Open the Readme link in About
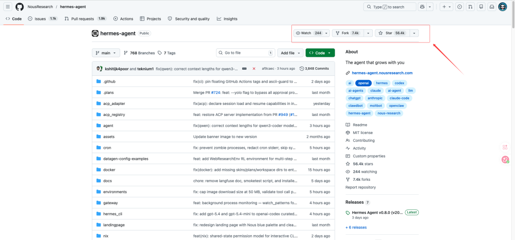515x240 pixels. (x=360, y=125)
